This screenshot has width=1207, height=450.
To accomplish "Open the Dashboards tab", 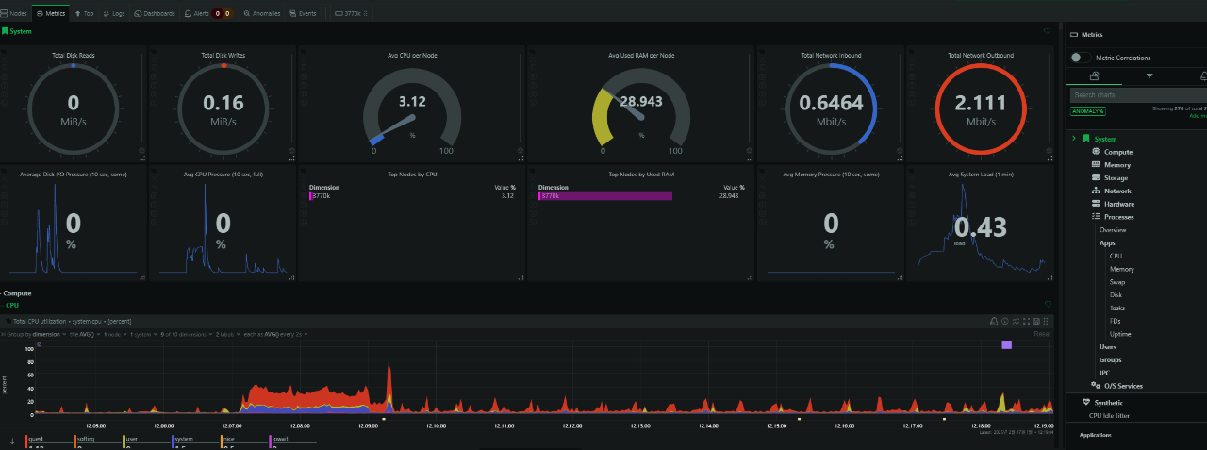I will [155, 14].
